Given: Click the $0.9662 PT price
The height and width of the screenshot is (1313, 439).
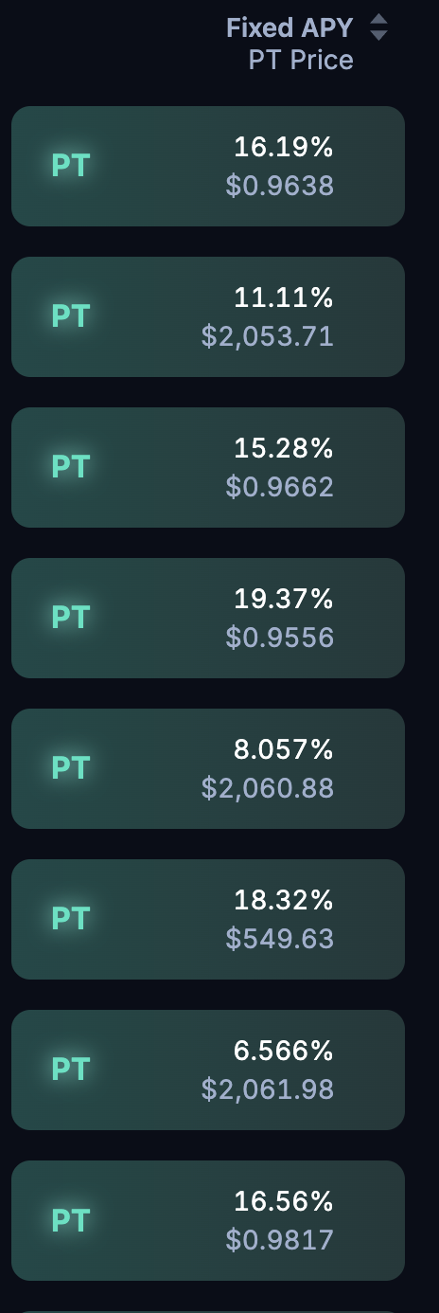Looking at the screenshot, I should tap(280, 487).
